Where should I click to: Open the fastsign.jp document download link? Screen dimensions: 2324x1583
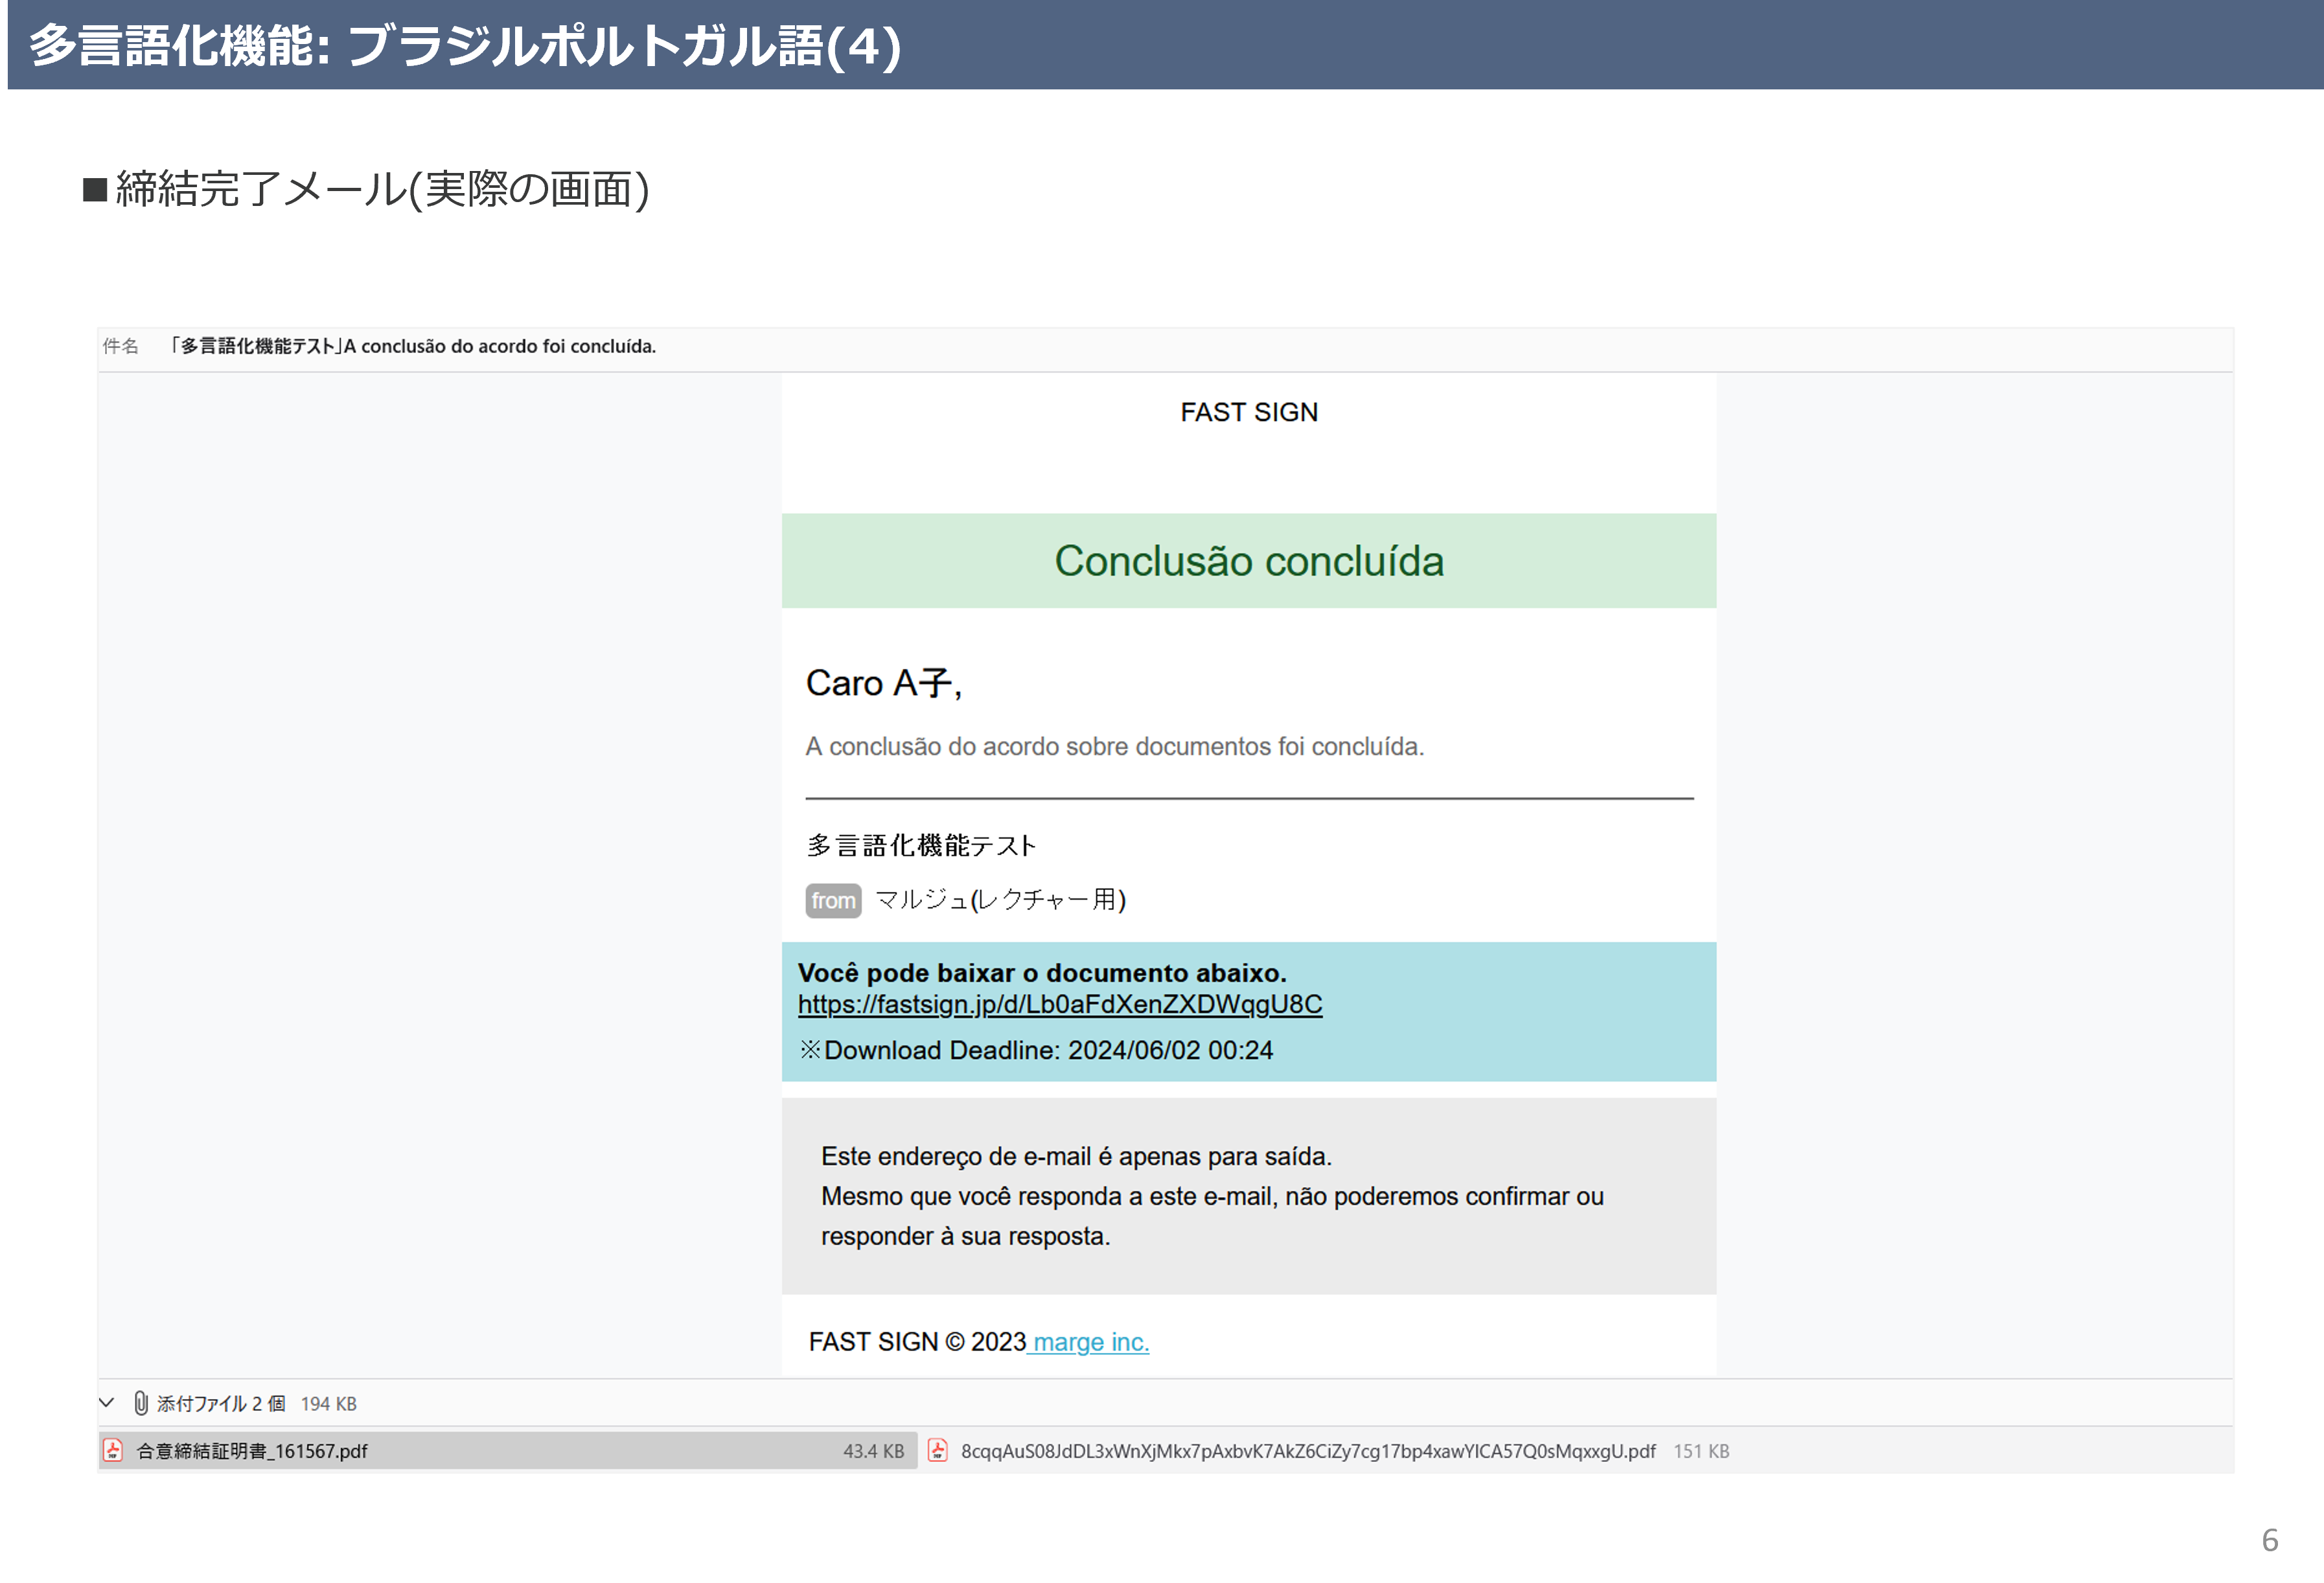[1059, 1005]
